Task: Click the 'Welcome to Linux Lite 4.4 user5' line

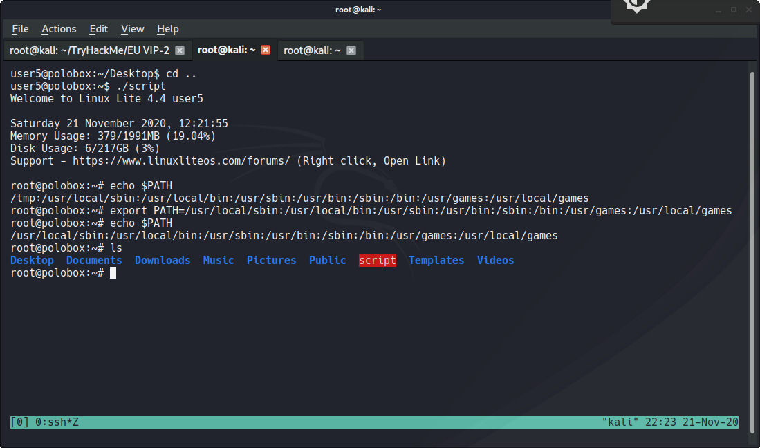Action: click(x=106, y=99)
